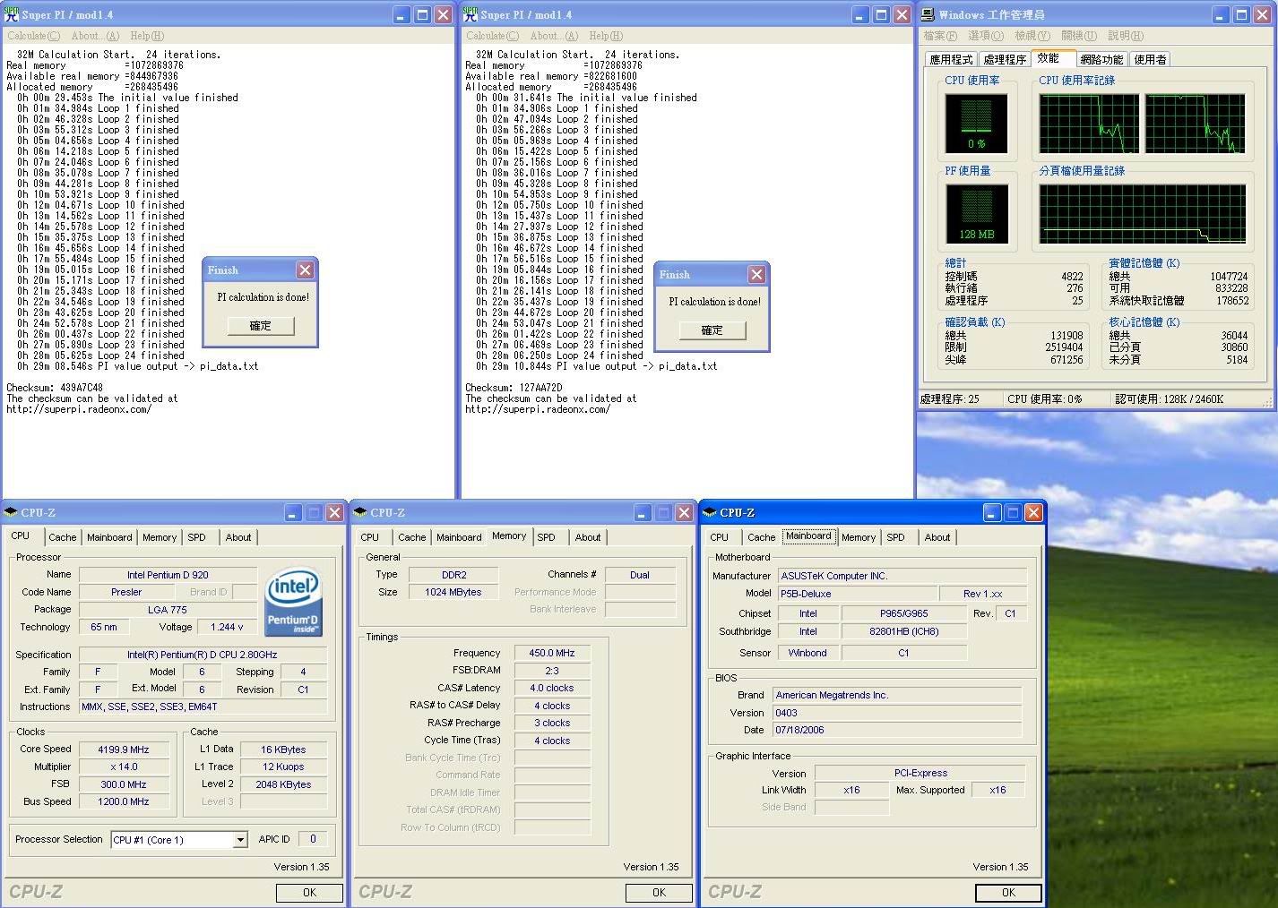Open Task Manager 說明 (Help) menu
Viewport: 1278px width, 908px height.
[1126, 36]
